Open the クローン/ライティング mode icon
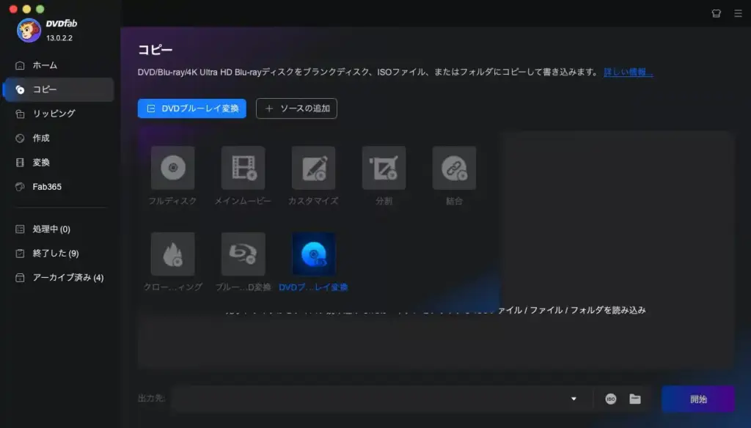This screenshot has height=428, width=751. click(173, 253)
